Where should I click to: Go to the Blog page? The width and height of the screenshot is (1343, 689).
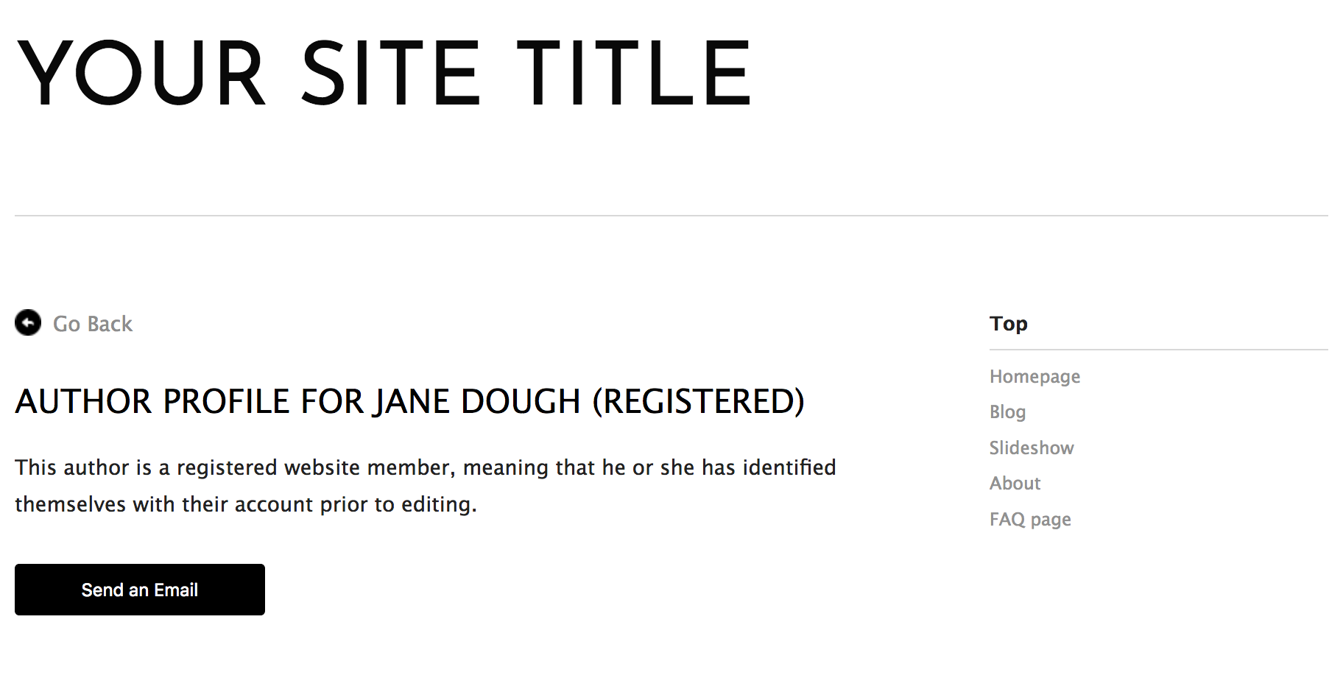(x=1007, y=411)
